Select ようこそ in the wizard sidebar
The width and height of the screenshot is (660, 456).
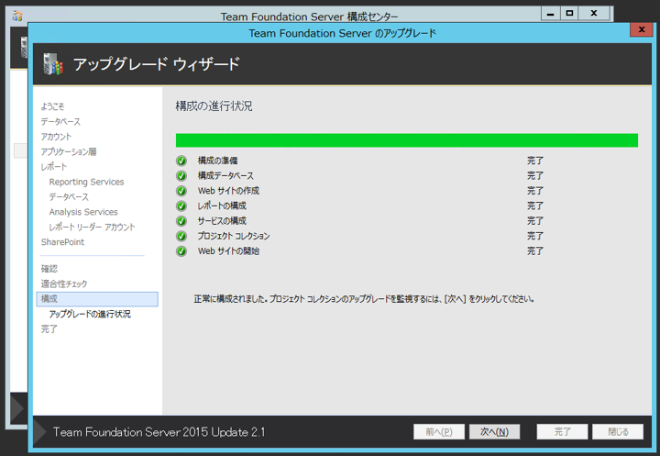[x=52, y=106]
